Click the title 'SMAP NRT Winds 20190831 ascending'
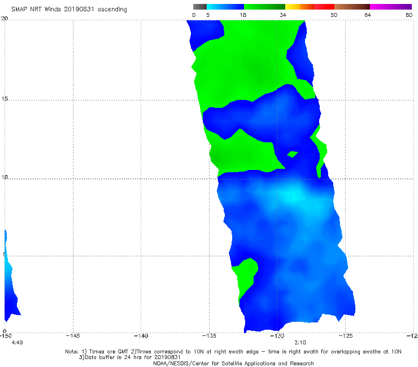 [x=69, y=10]
